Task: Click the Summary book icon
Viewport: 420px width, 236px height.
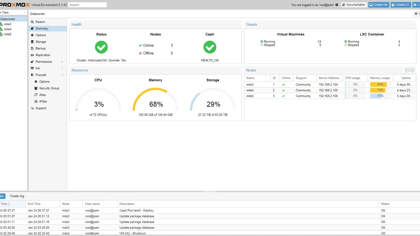Action: pos(32,29)
